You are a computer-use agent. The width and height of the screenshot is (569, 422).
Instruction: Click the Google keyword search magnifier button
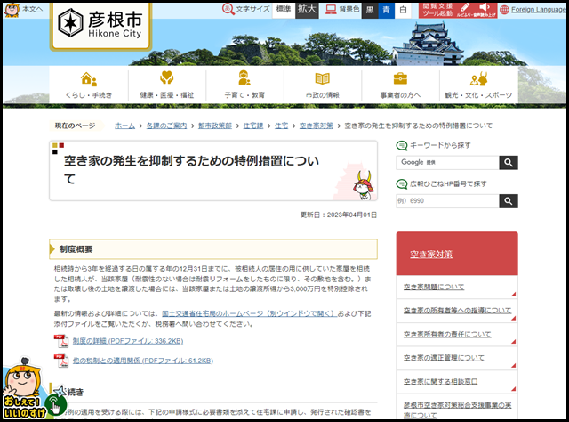509,162
